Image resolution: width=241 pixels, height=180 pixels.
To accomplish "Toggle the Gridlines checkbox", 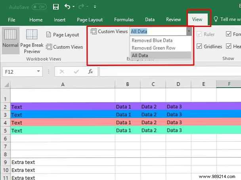I will [x=199, y=46].
